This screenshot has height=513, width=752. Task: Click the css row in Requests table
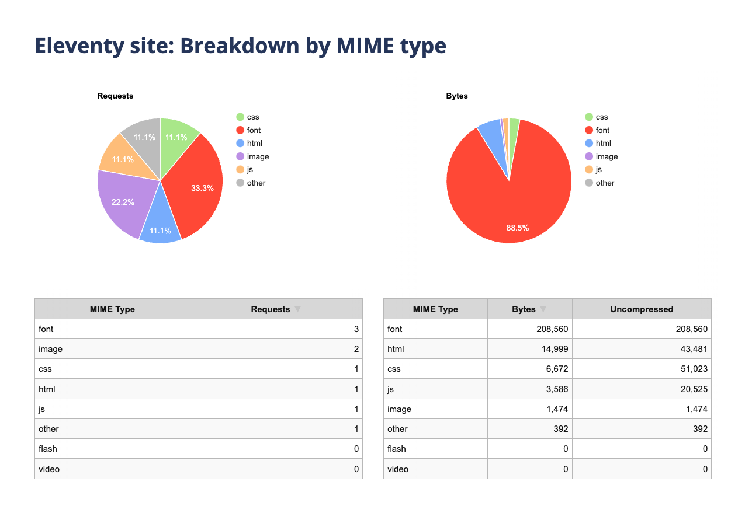[199, 369]
